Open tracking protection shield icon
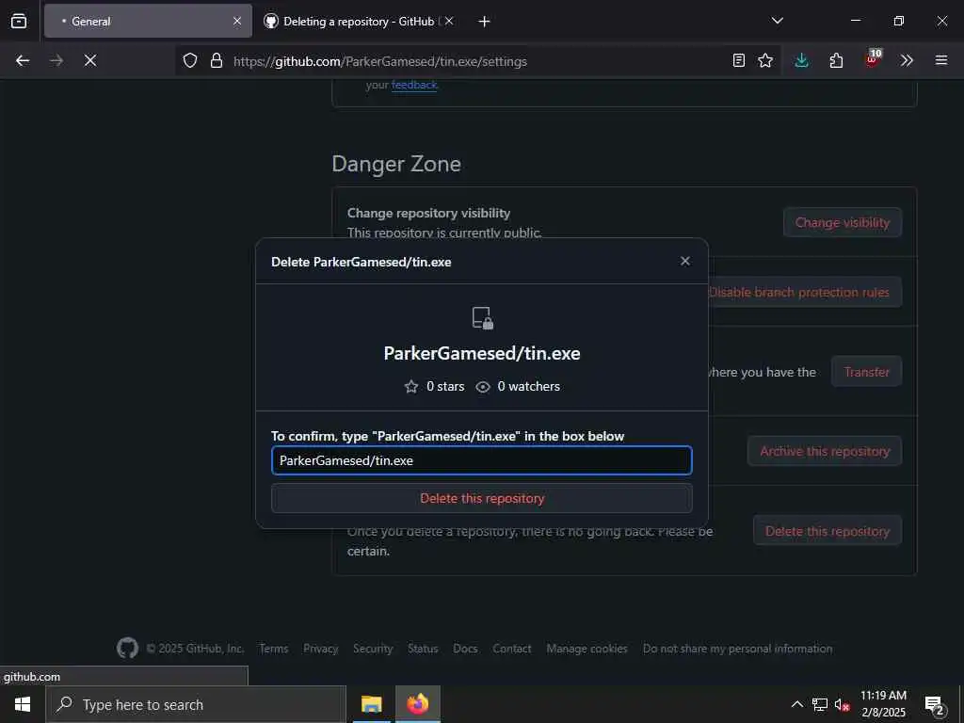Image resolution: width=964 pixels, height=723 pixels. tap(190, 60)
